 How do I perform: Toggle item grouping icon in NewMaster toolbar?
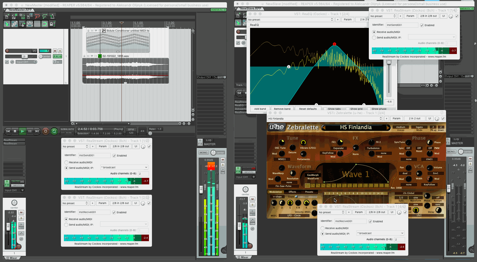(15, 24)
